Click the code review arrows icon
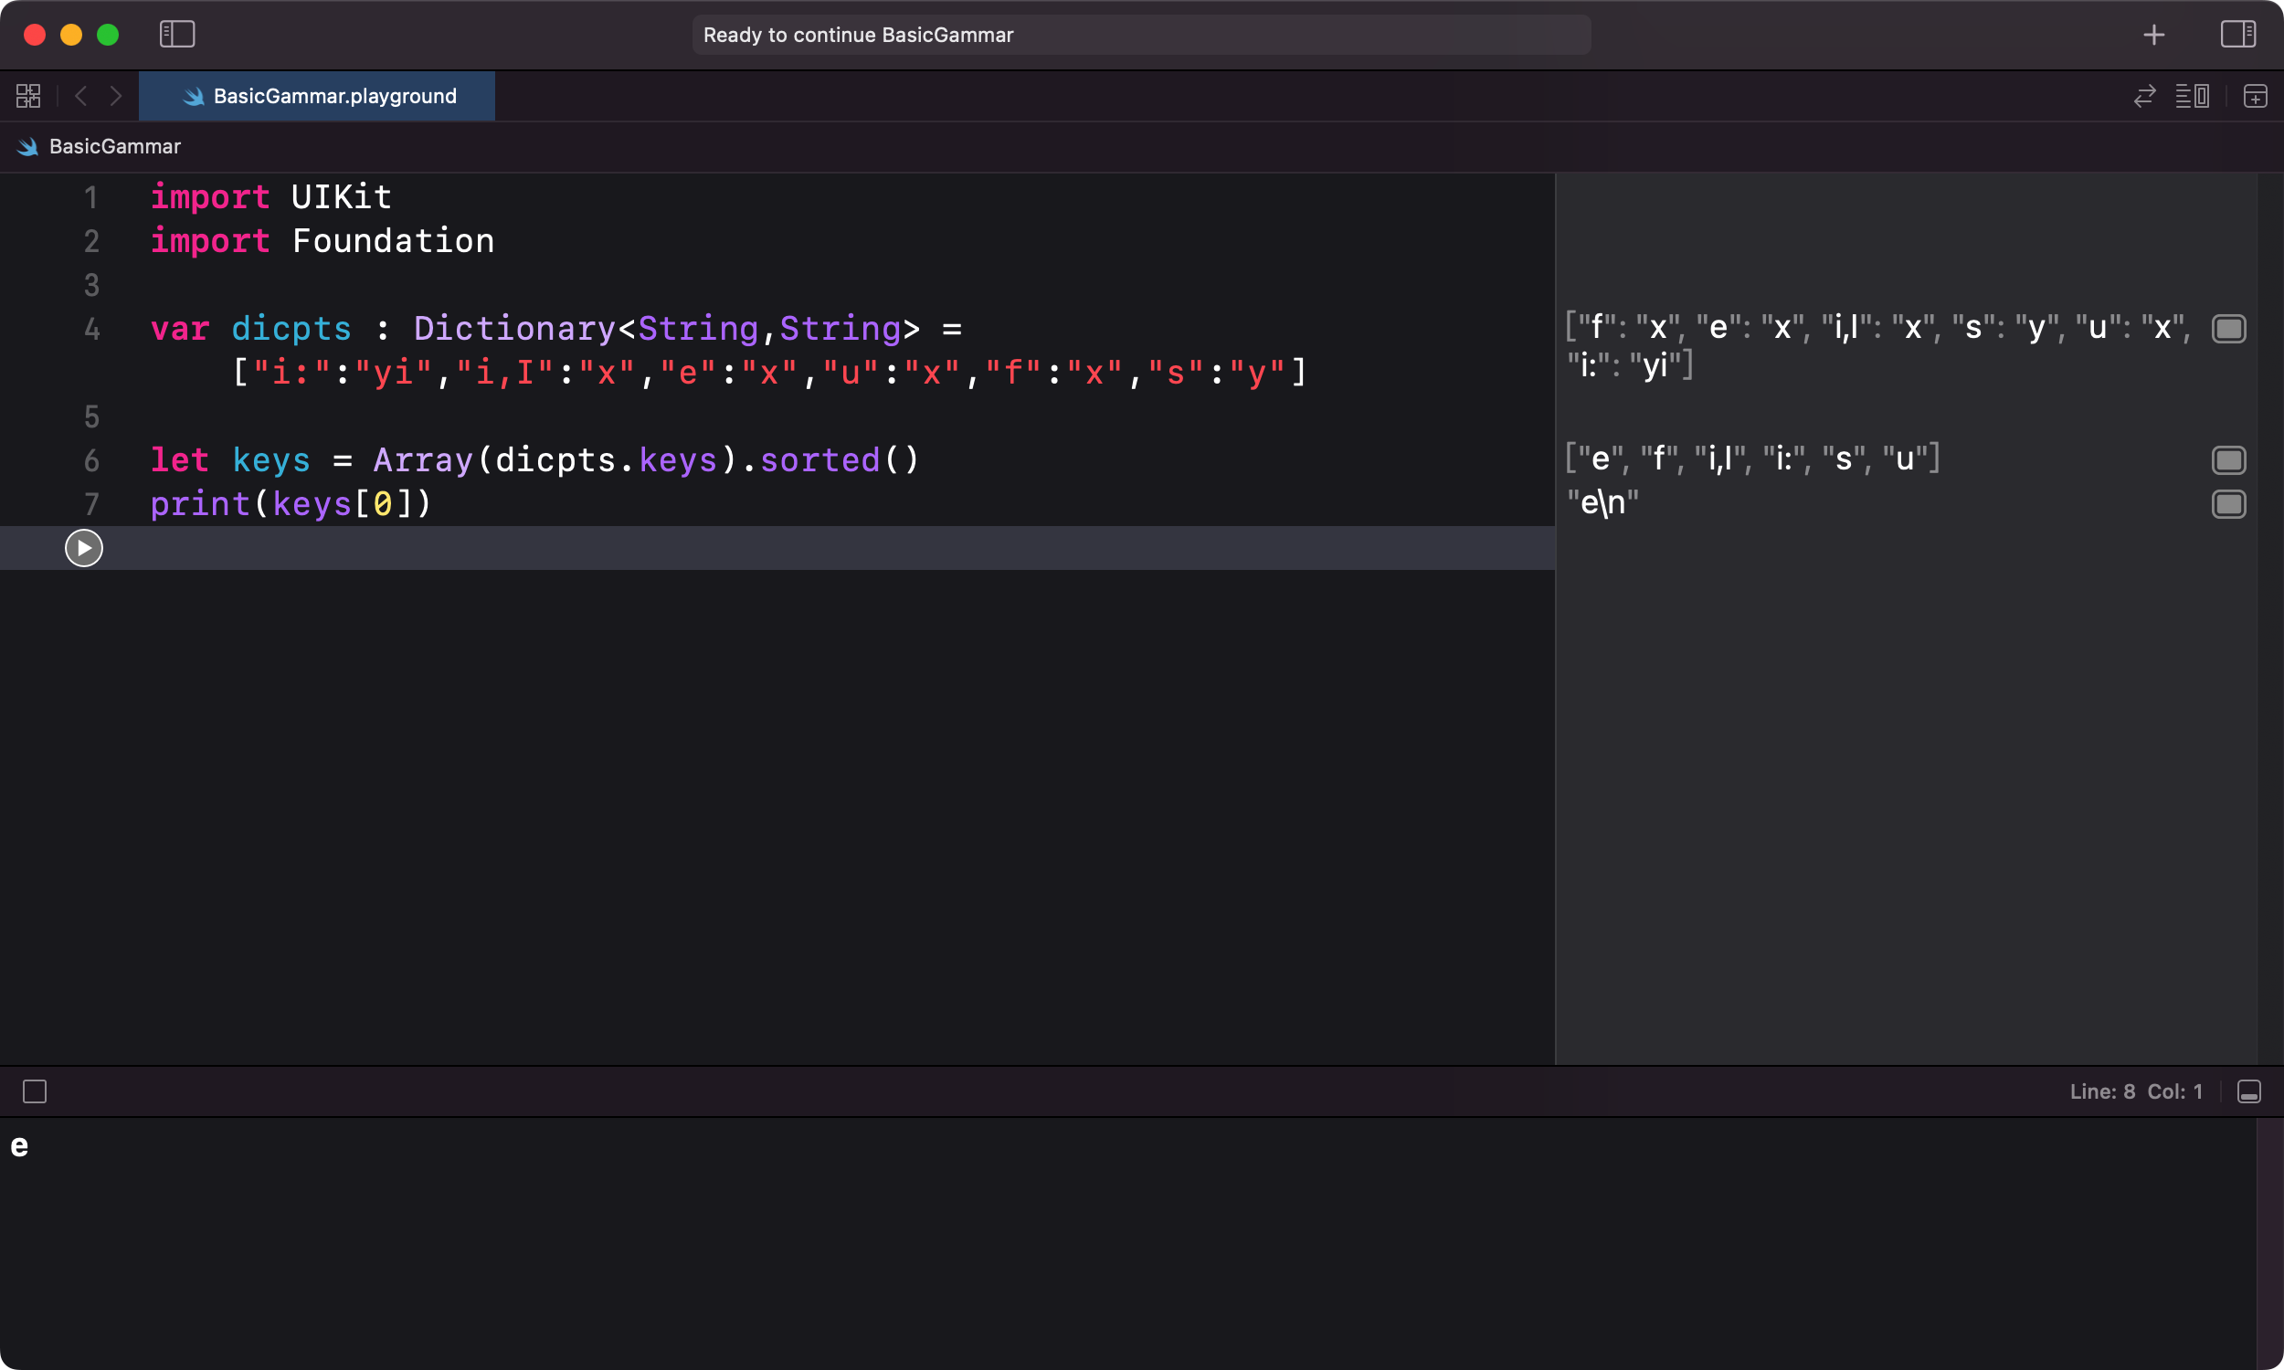 pos(2144,96)
